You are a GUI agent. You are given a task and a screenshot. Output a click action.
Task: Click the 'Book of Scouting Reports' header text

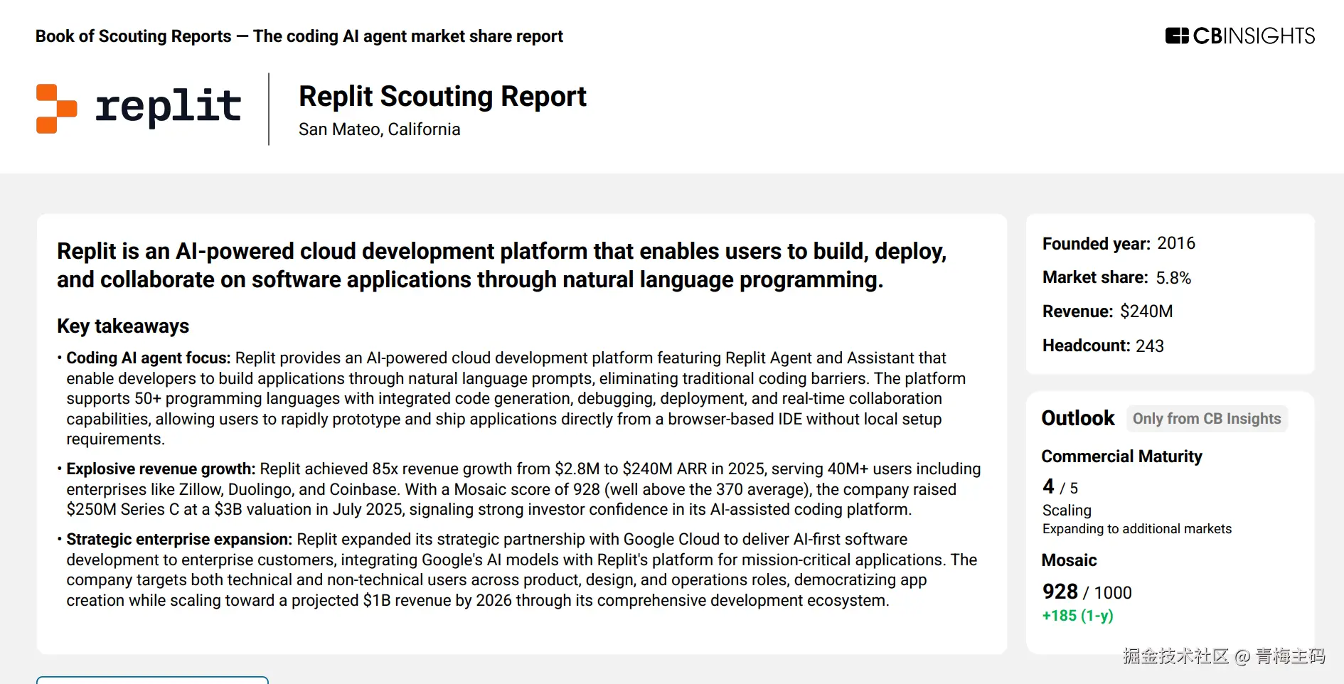click(x=134, y=36)
